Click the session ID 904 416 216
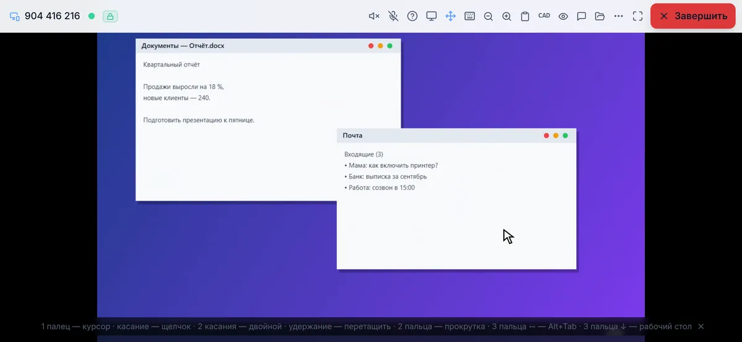 click(53, 16)
